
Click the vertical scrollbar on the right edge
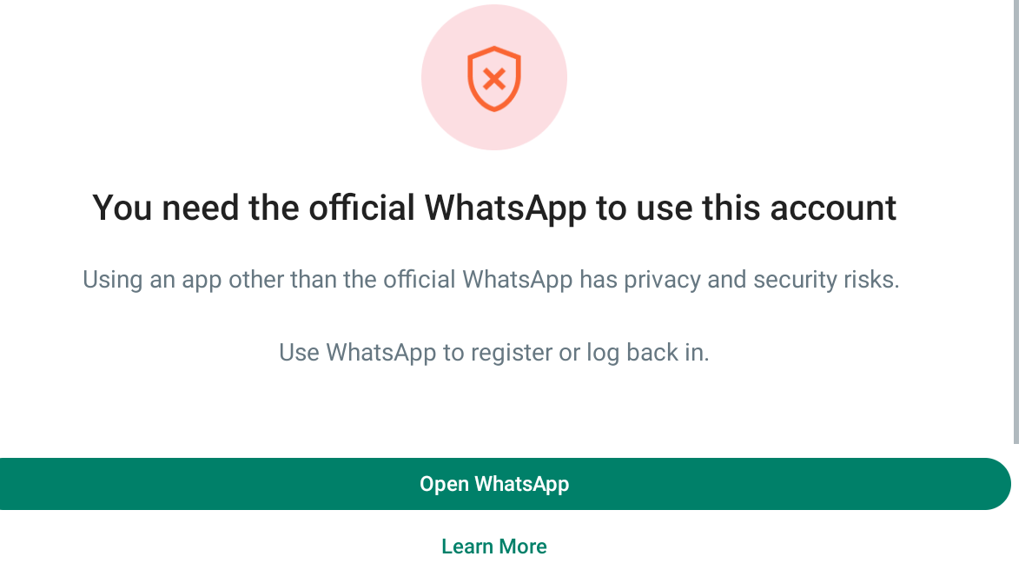[x=1016, y=217]
